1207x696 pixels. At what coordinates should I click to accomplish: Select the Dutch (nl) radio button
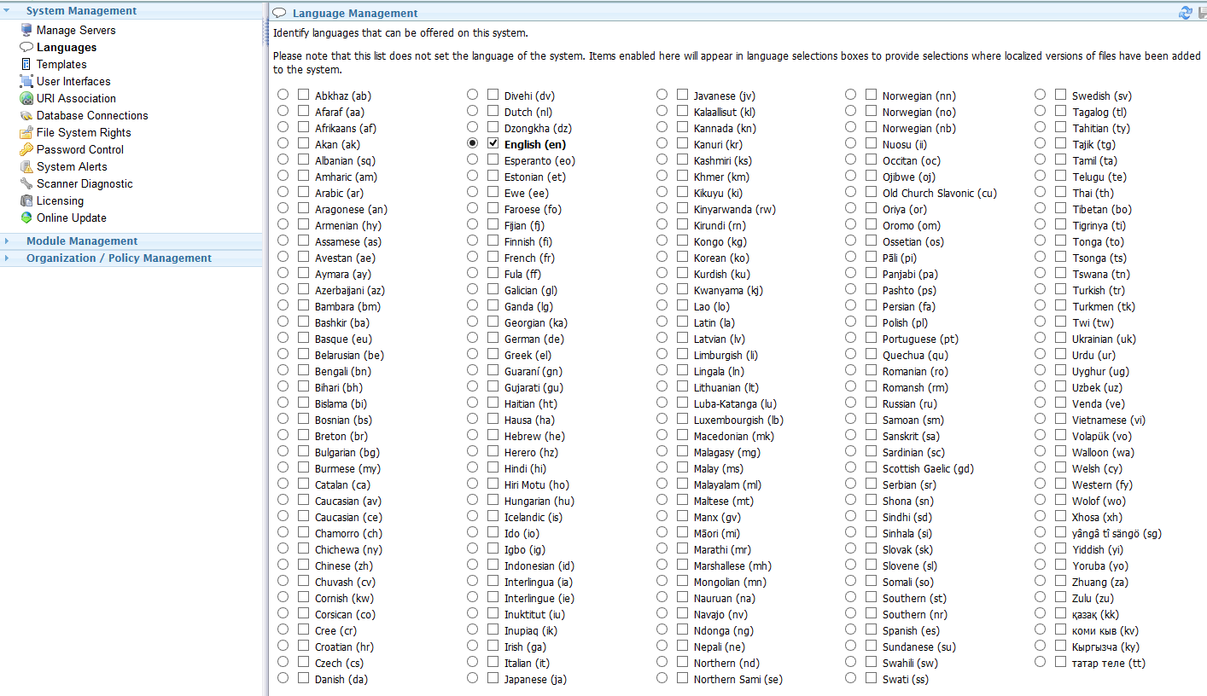tap(472, 111)
